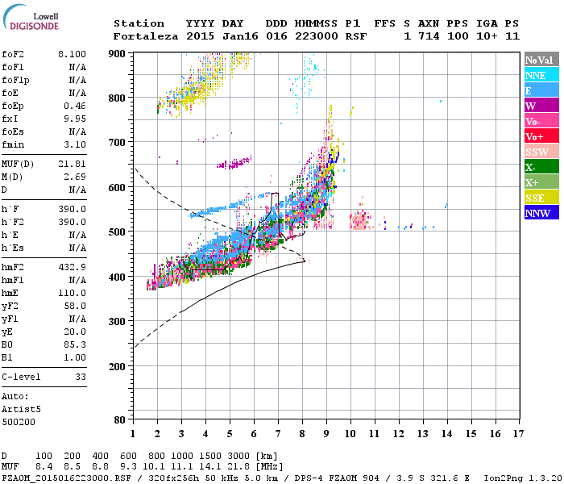Image resolution: width=564 pixels, height=484 pixels.
Task: Click the h`F2 value 390.0
Action: (72, 222)
